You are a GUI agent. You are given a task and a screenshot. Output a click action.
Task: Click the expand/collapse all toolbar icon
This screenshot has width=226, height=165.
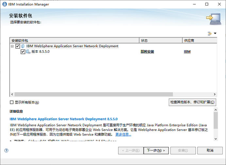(209, 33)
